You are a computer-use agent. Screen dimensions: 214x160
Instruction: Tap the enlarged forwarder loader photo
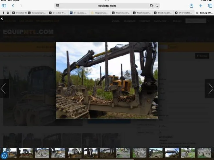[107, 80]
